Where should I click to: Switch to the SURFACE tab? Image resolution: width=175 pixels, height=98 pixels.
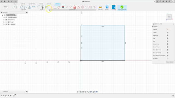(x=23, y=4)
